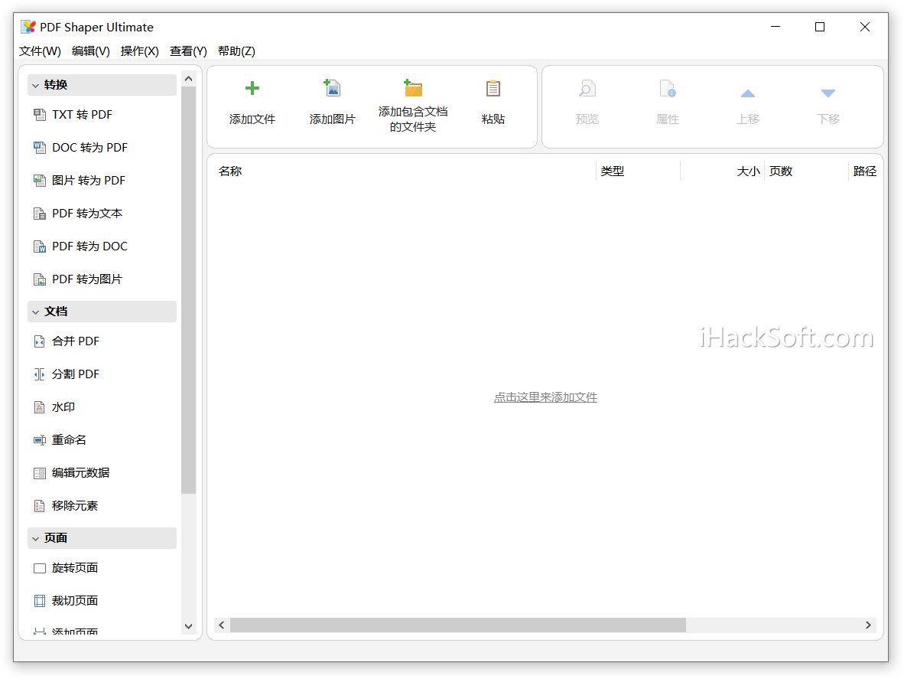Image resolution: width=904 pixels, height=679 pixels.
Task: Click file list horizontal scroll left arrow
Action: [221, 625]
